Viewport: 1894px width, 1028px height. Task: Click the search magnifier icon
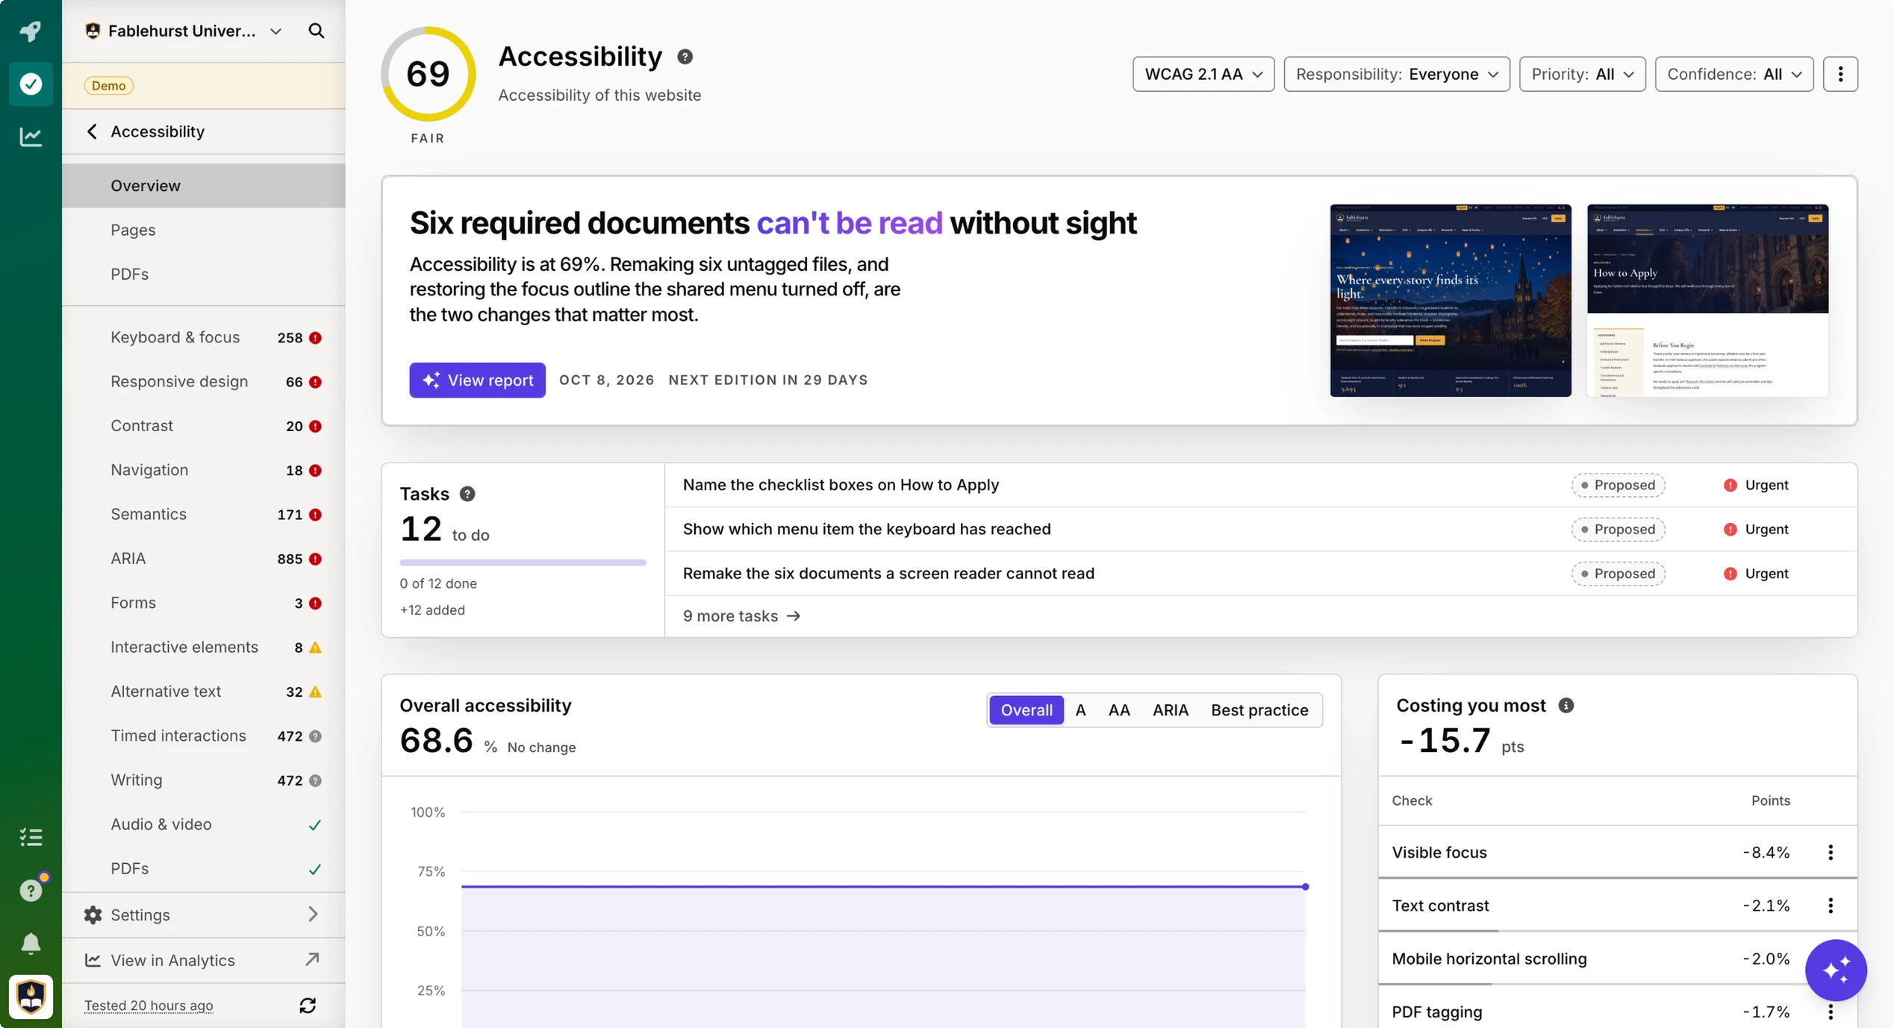[x=317, y=31]
